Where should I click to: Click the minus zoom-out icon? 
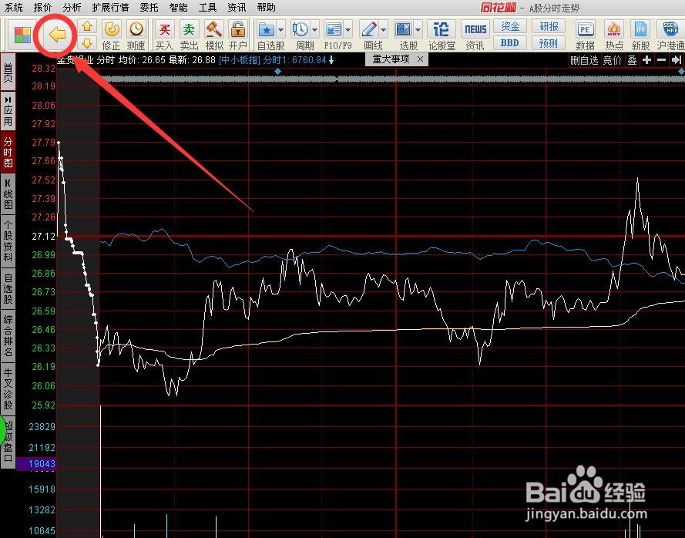click(x=661, y=60)
